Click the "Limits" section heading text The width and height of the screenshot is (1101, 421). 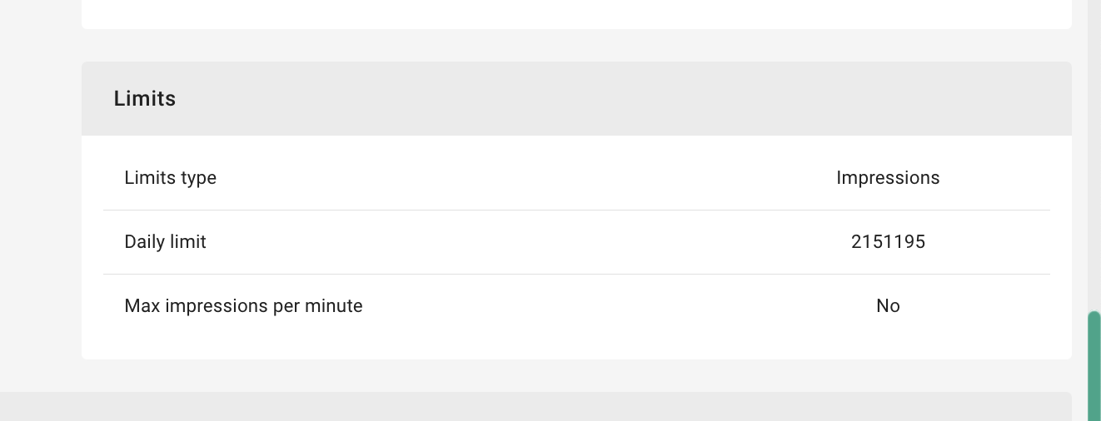click(x=145, y=99)
